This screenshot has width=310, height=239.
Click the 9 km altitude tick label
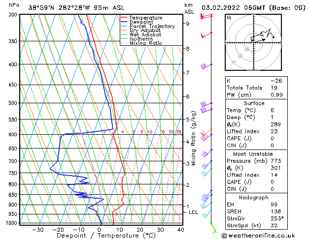tap(187, 24)
